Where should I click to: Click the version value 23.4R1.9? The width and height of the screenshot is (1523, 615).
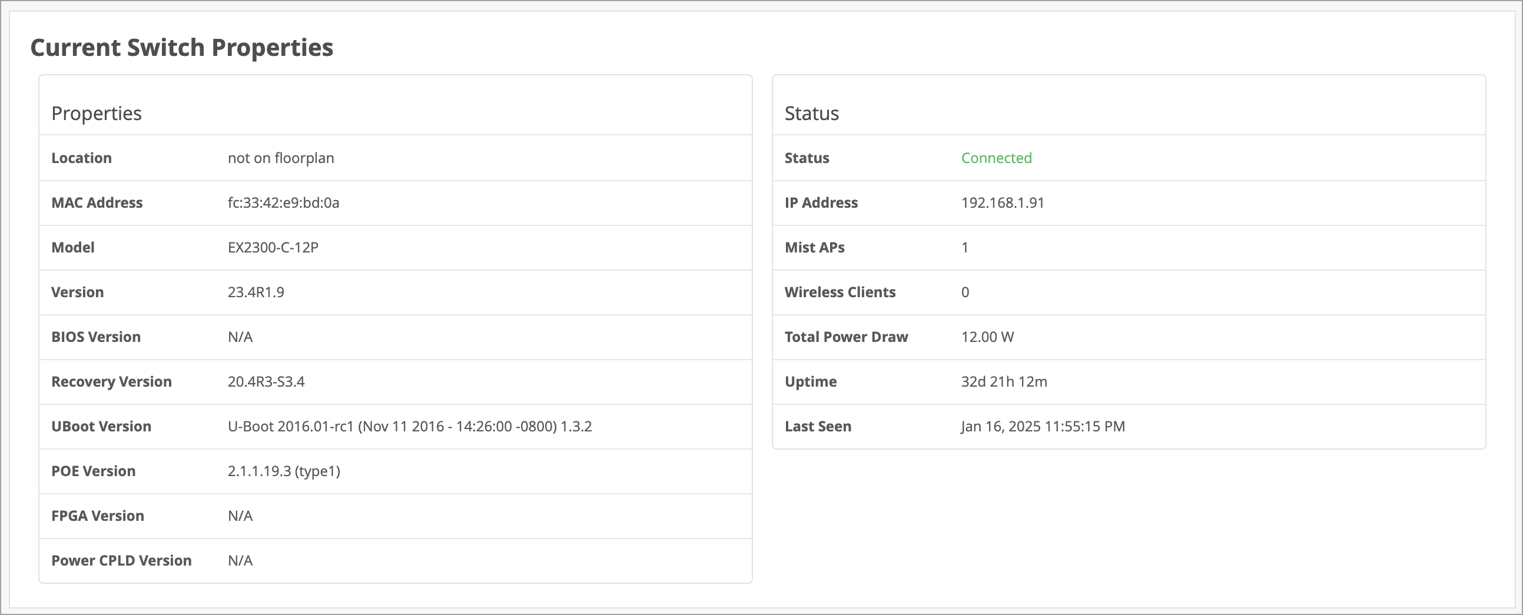(x=256, y=292)
